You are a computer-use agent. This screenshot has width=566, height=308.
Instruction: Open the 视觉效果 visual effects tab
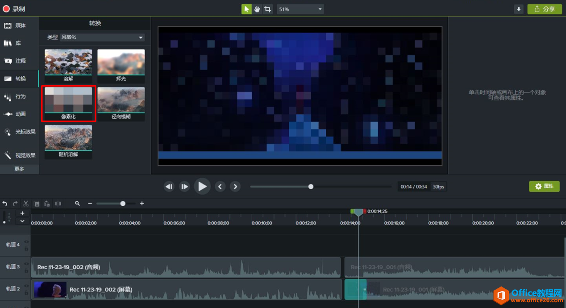click(x=19, y=155)
